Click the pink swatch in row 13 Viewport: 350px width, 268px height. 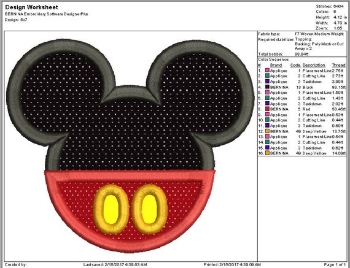[x=267, y=136]
